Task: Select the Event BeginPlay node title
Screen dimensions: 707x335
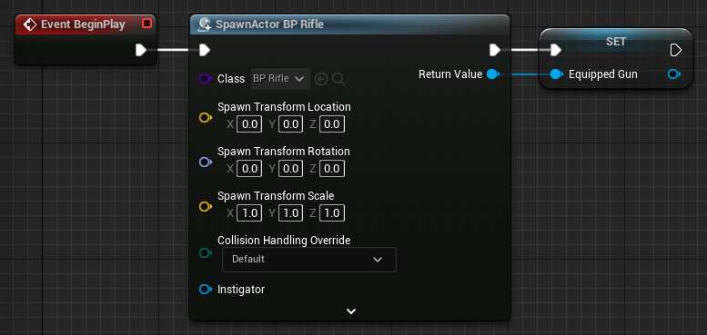Action: coord(83,25)
